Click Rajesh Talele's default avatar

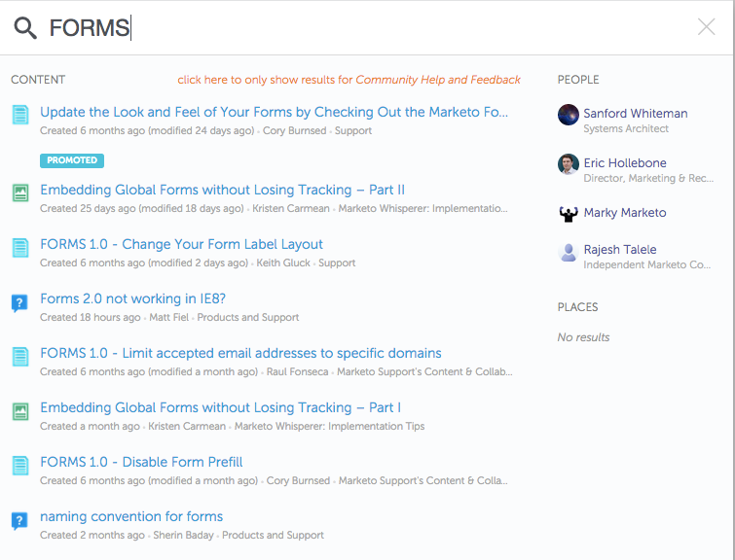(569, 253)
